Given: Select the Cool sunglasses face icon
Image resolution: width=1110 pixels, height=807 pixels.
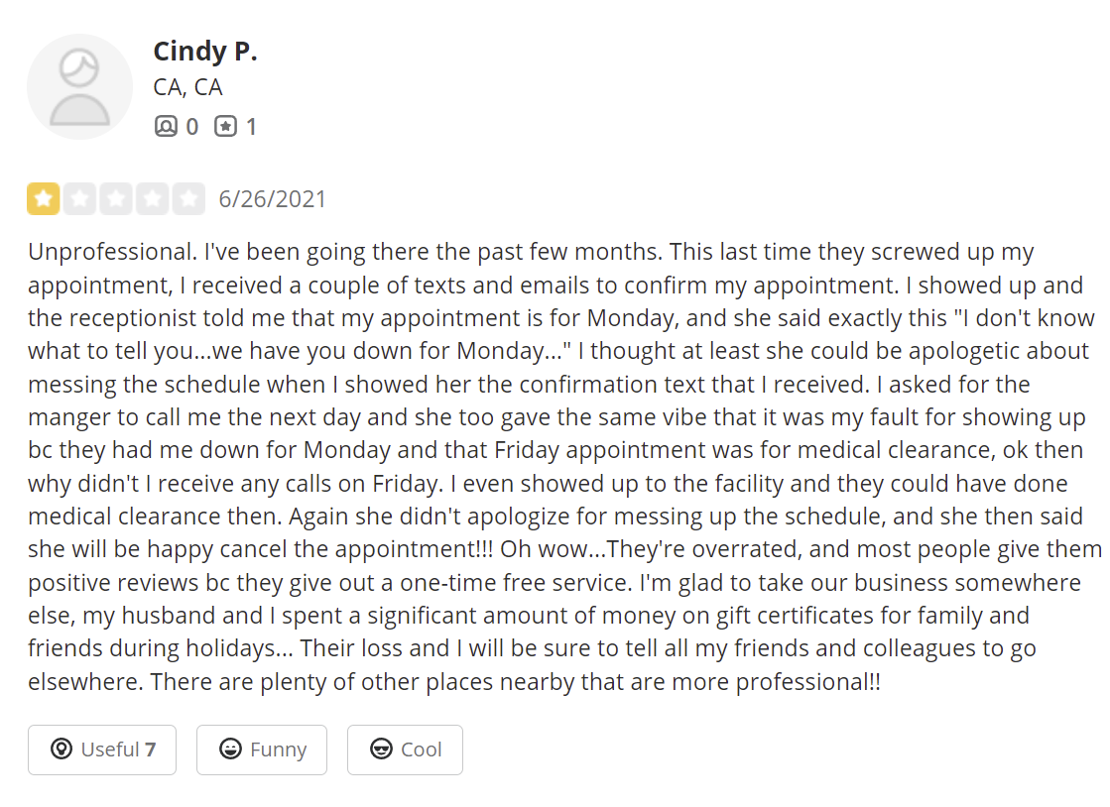Looking at the screenshot, I should (x=381, y=749).
